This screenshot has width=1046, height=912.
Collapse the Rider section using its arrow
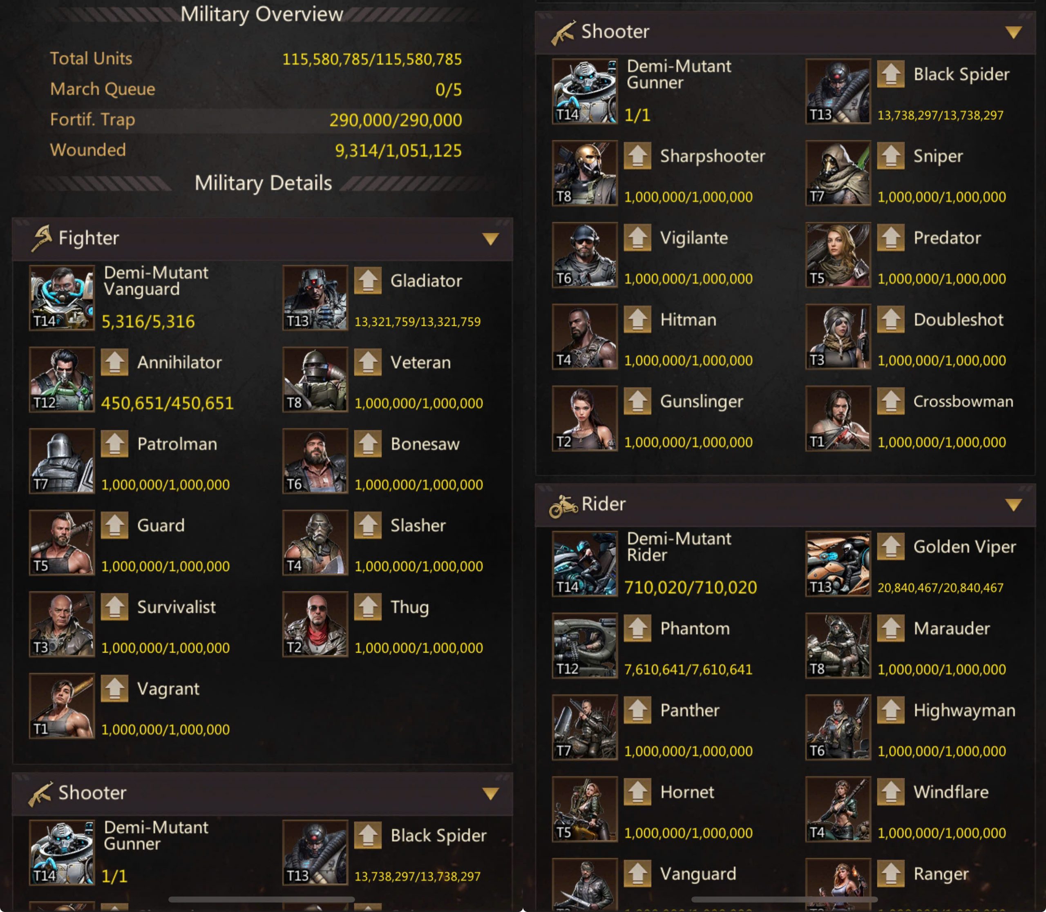[x=1013, y=504]
